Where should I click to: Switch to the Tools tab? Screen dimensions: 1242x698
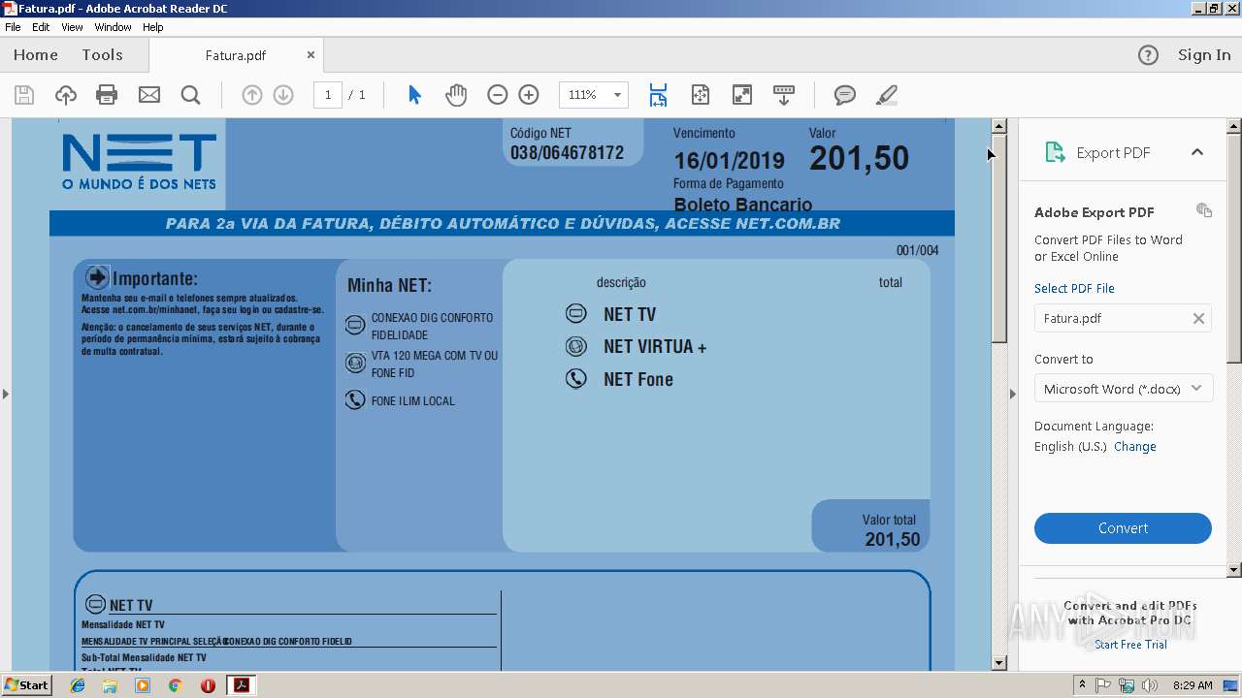pos(103,55)
